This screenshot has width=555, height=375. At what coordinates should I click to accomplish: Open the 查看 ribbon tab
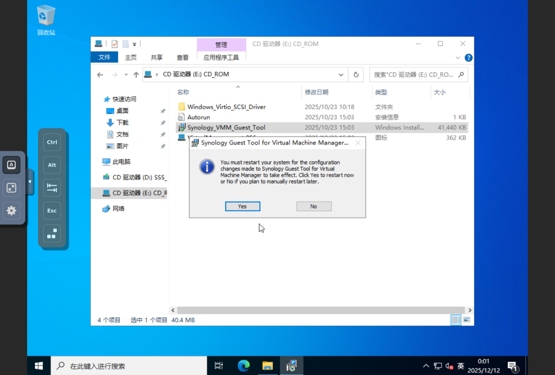(182, 58)
